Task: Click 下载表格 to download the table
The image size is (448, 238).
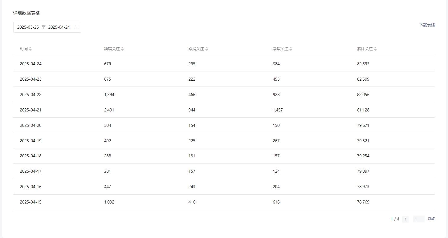Action: tap(427, 25)
